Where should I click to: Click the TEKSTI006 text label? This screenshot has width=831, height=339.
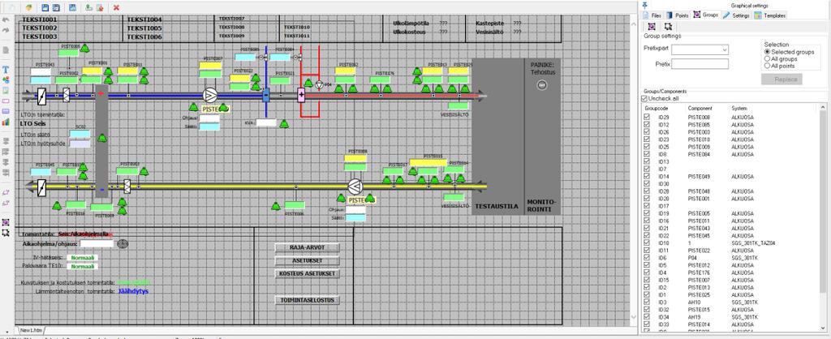tap(144, 37)
